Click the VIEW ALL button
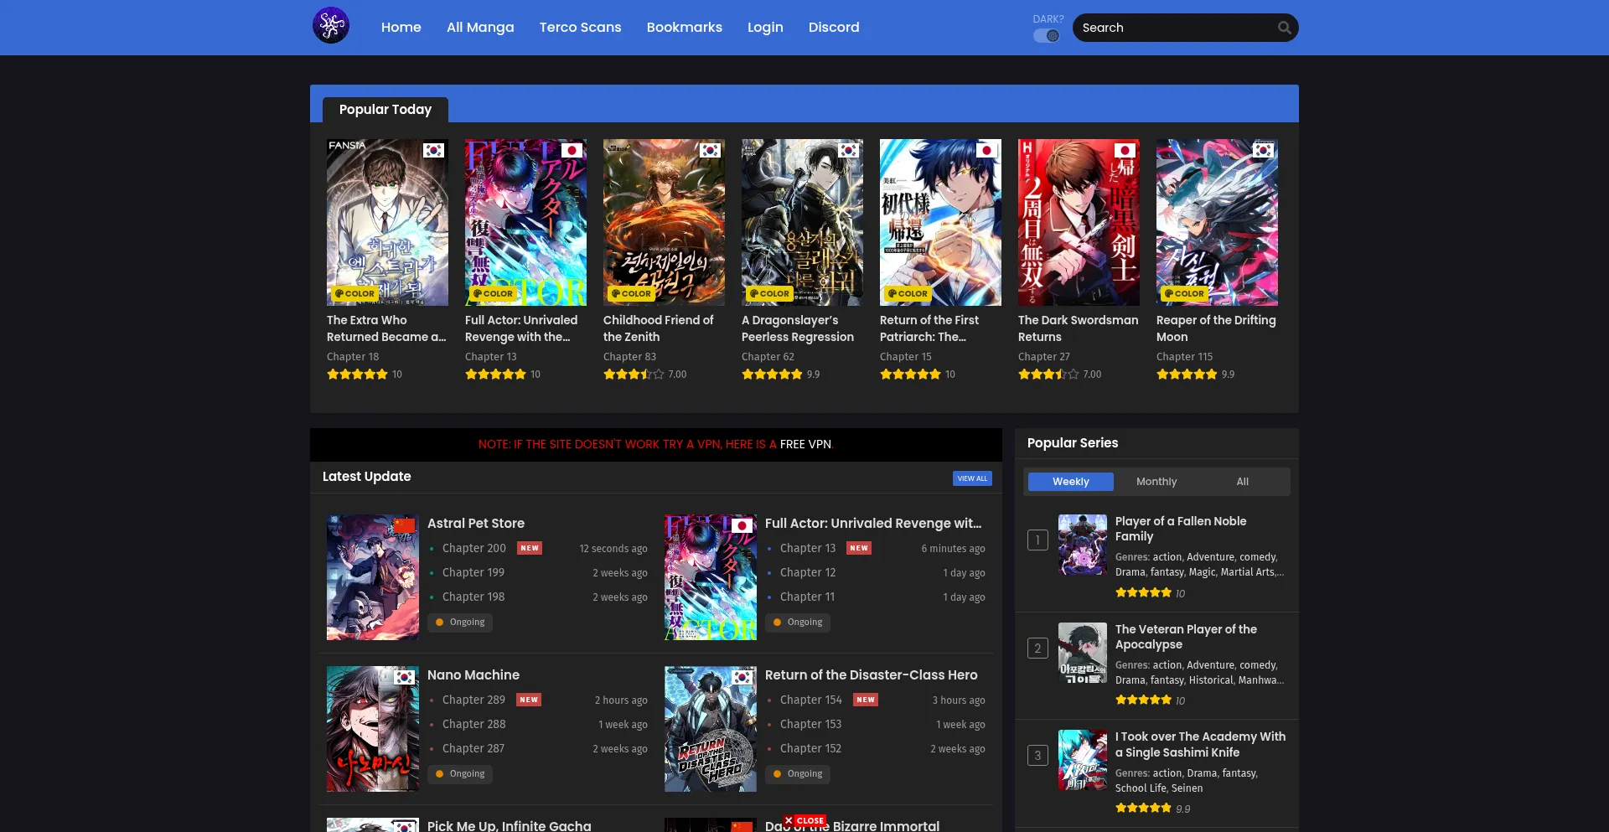 pyautogui.click(x=972, y=478)
